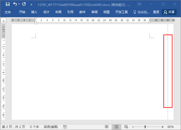This screenshot has width=181, height=130.
Task: Change language 英语(美国) in status bar
Action: point(51,127)
